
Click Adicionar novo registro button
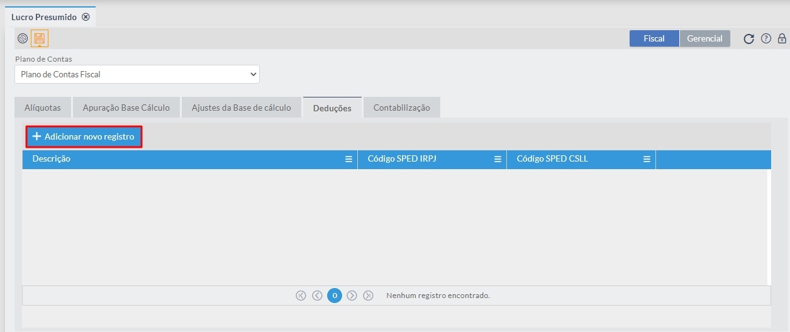pos(84,136)
